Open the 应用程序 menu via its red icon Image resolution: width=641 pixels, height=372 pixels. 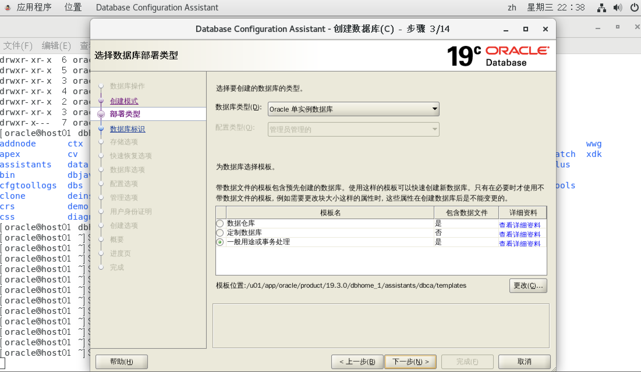7,7
